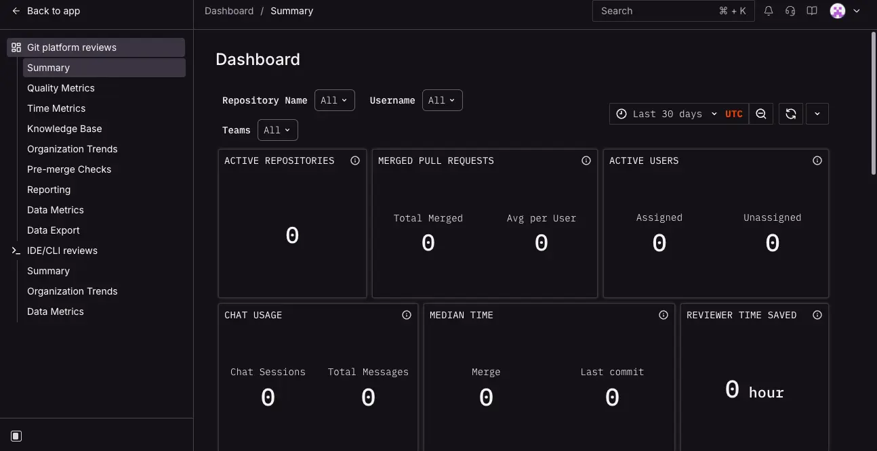Screen dimensions: 877x451
Task: Open the Active Repositories info icon
Action: pyautogui.click(x=355, y=160)
